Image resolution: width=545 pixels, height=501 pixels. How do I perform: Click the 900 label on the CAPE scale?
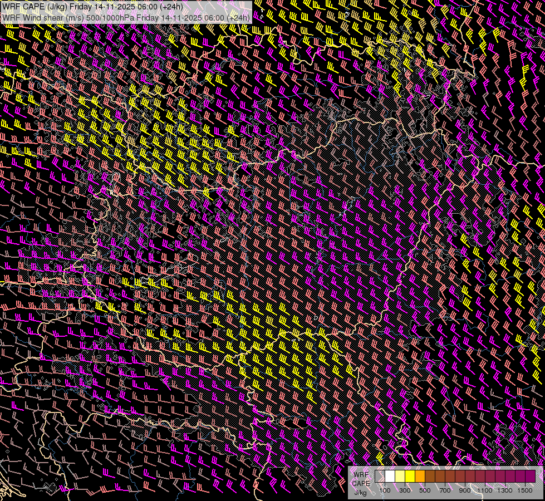(x=465, y=490)
